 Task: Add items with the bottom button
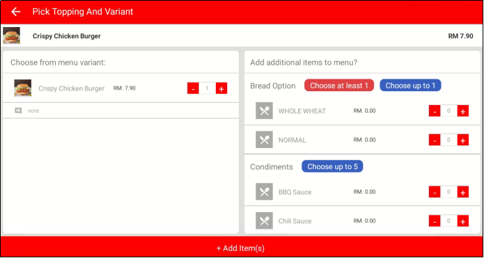pyautogui.click(x=242, y=248)
